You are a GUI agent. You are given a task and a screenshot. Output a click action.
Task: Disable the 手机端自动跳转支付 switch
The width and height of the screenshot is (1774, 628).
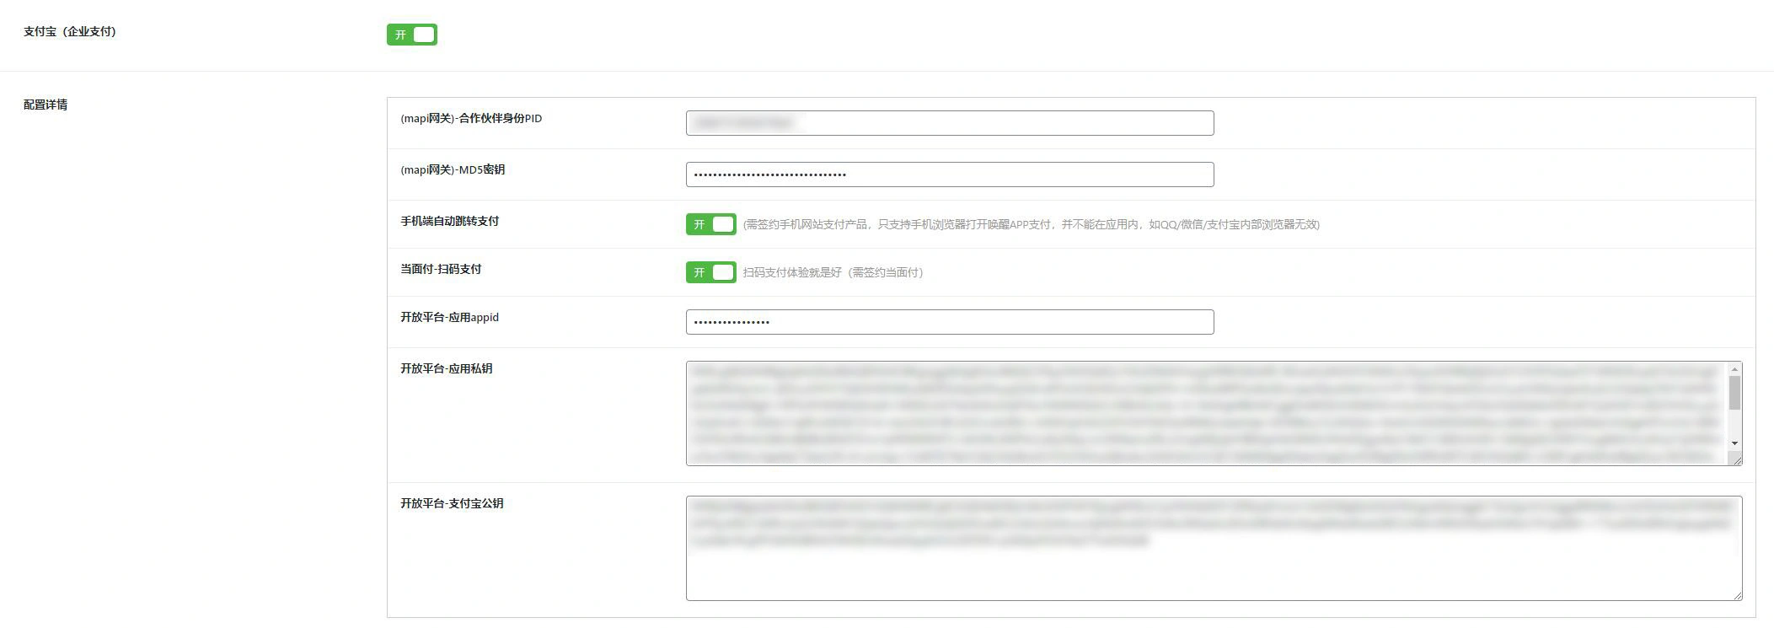710,224
